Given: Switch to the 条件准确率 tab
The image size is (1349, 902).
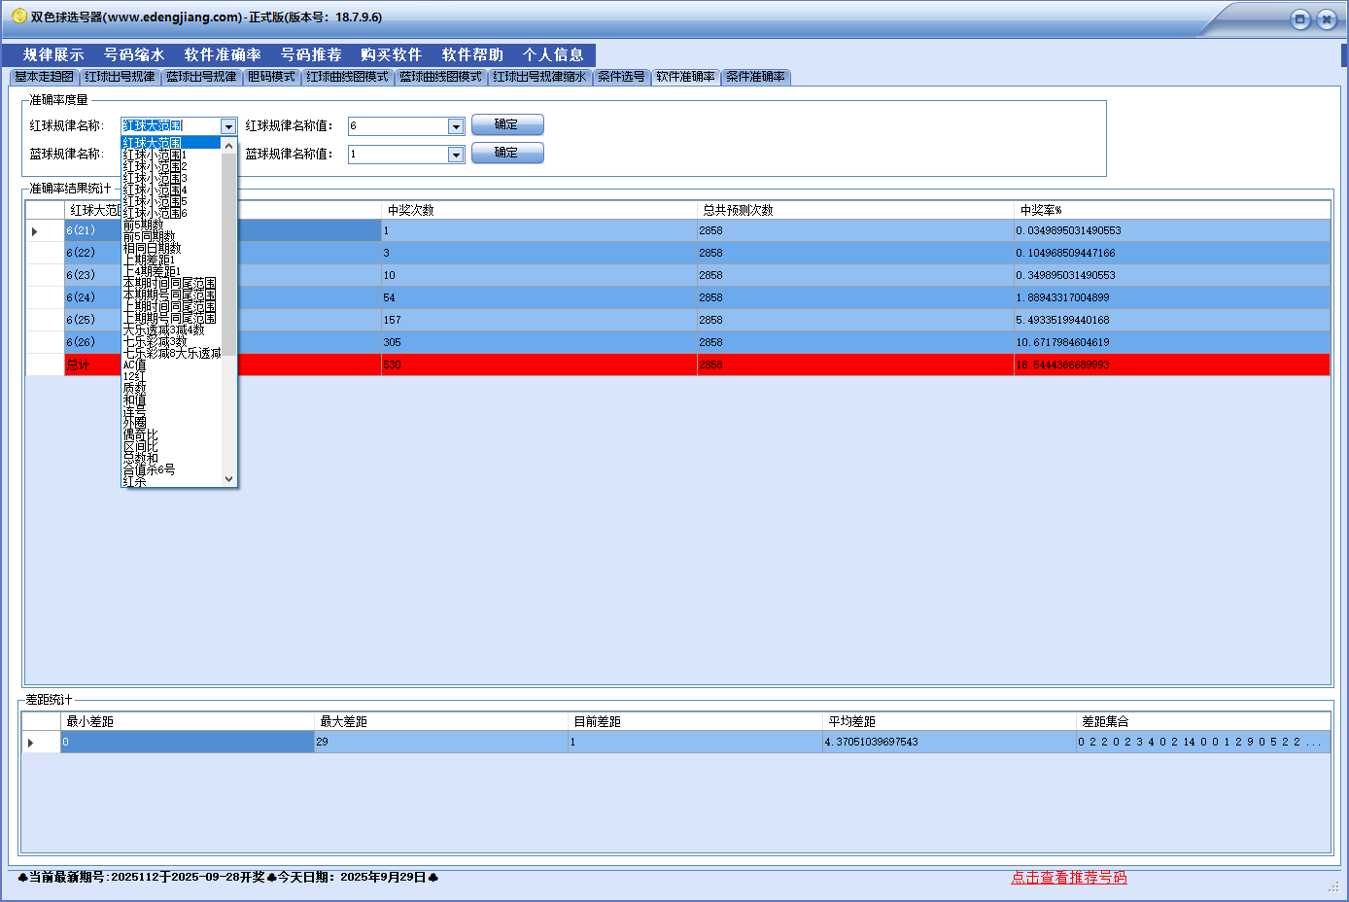Looking at the screenshot, I should click(x=755, y=77).
